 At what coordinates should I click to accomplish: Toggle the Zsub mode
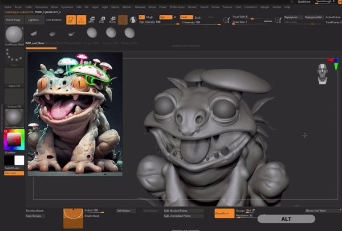[x=197, y=18]
